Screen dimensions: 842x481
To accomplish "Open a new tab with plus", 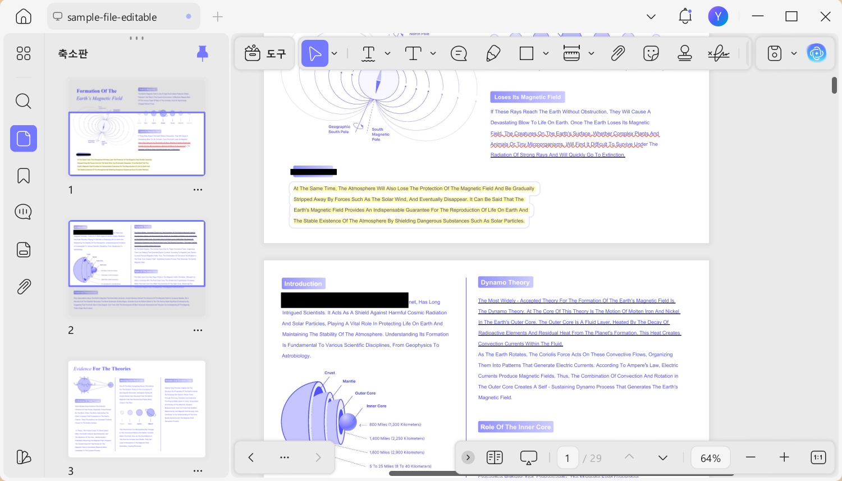I will [218, 17].
